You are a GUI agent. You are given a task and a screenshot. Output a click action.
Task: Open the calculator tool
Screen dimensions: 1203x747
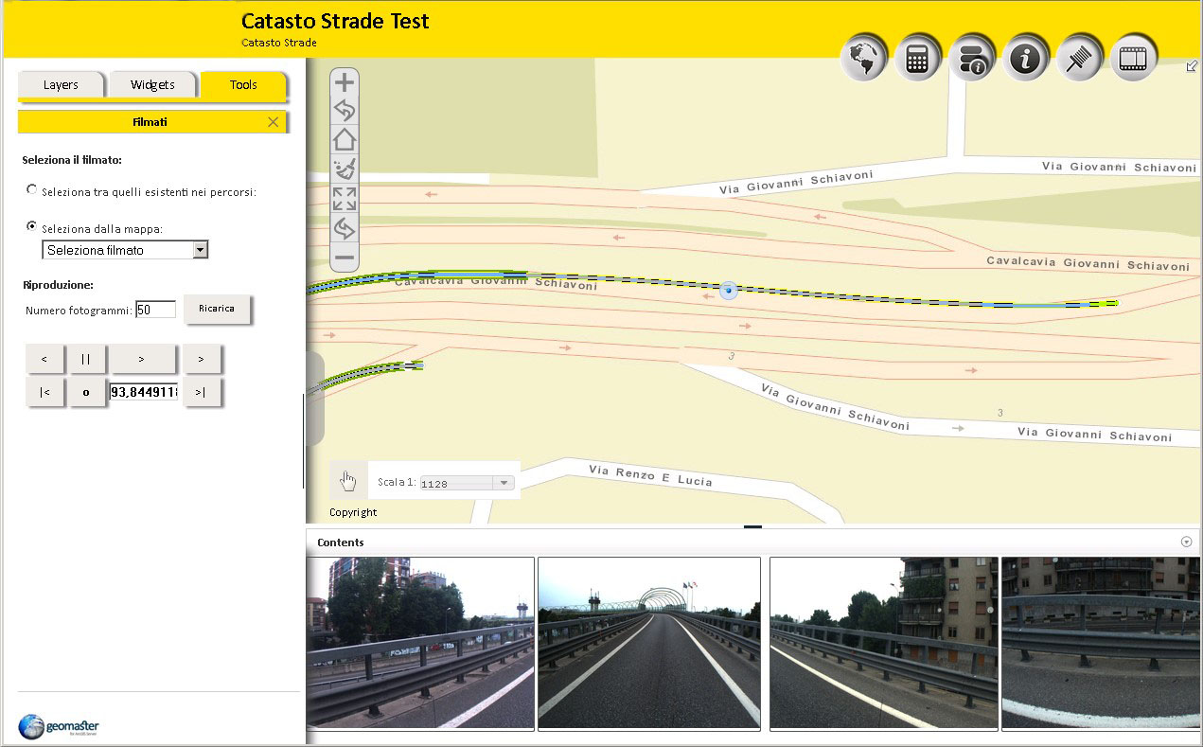917,59
